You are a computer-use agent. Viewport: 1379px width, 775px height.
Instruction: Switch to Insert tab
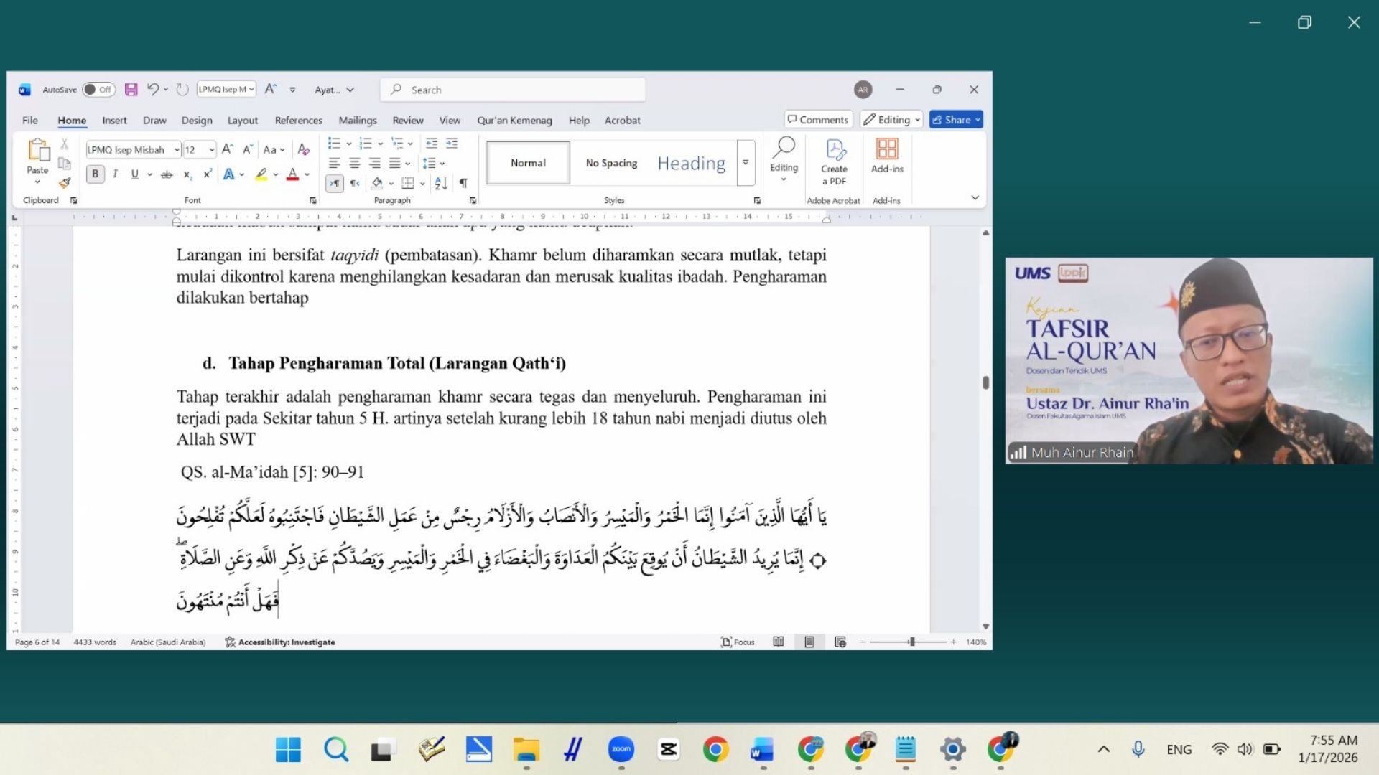point(114,121)
